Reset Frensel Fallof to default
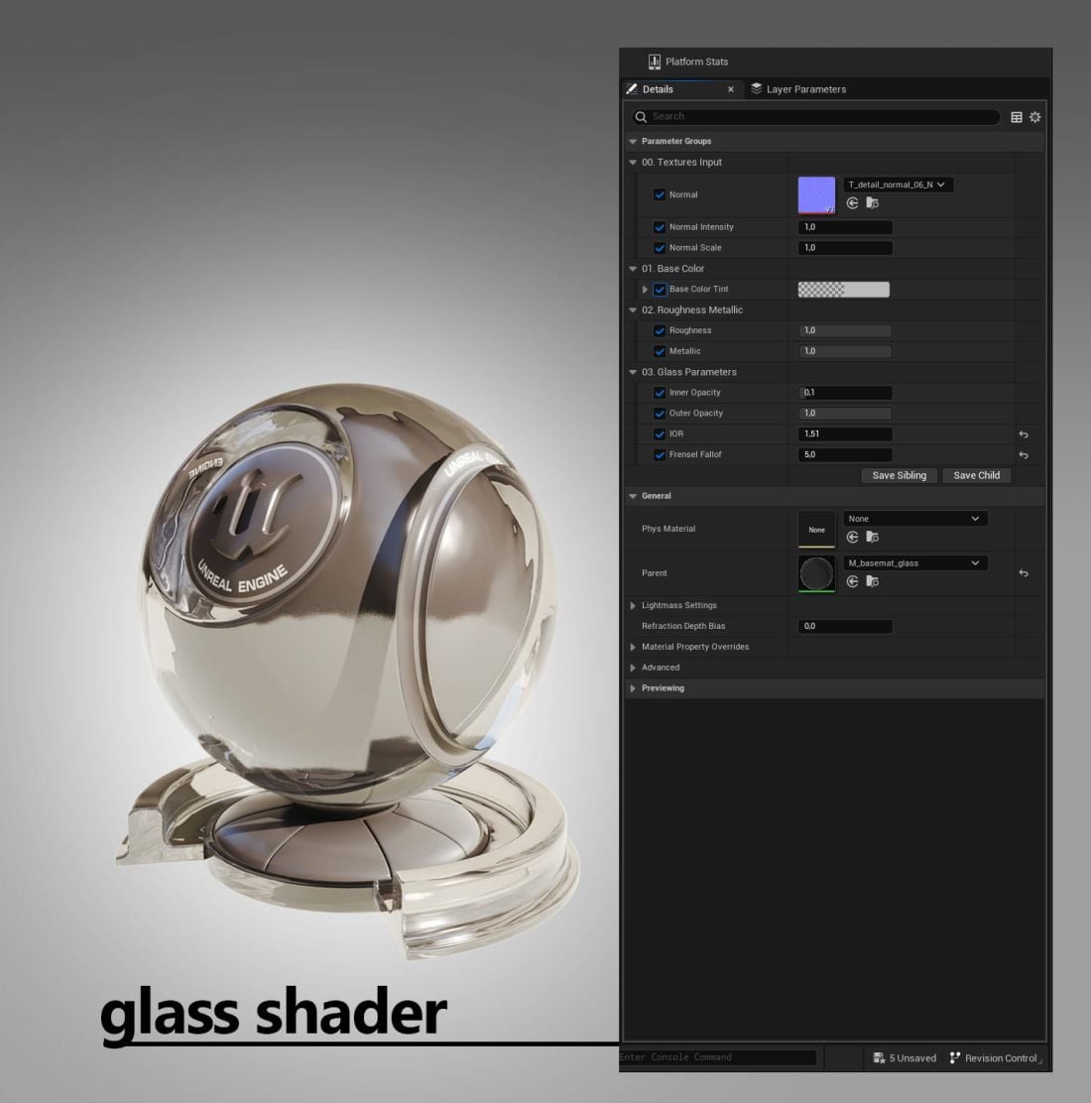 tap(1024, 455)
